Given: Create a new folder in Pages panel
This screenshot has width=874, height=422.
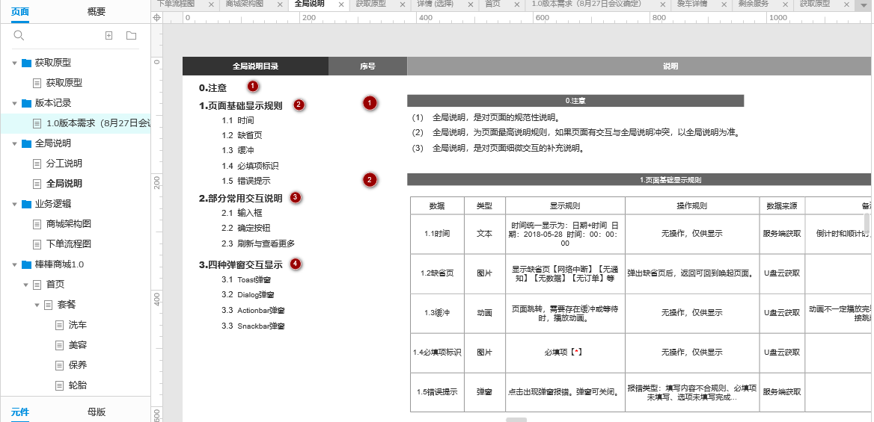Looking at the screenshot, I should 132,35.
